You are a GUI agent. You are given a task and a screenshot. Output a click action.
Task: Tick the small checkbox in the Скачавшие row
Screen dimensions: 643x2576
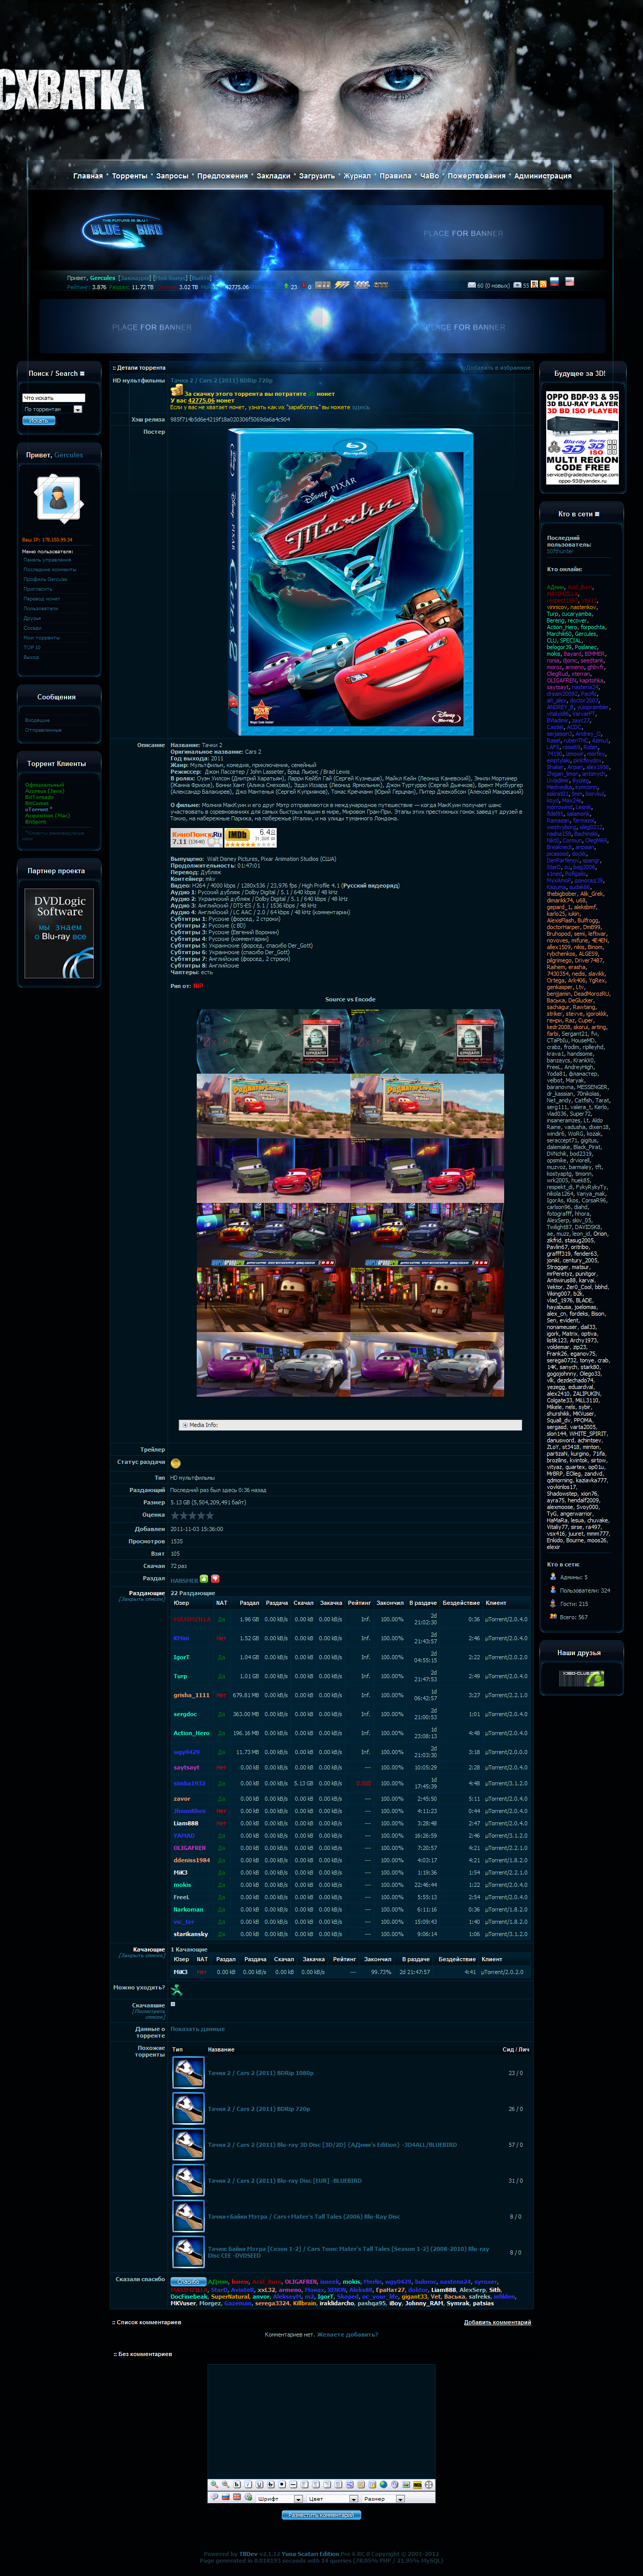pyautogui.click(x=173, y=2004)
